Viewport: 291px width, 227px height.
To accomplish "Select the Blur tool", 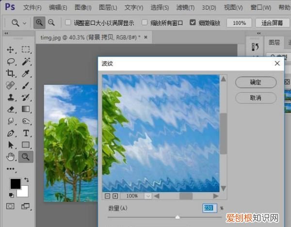I will [x=11, y=121].
